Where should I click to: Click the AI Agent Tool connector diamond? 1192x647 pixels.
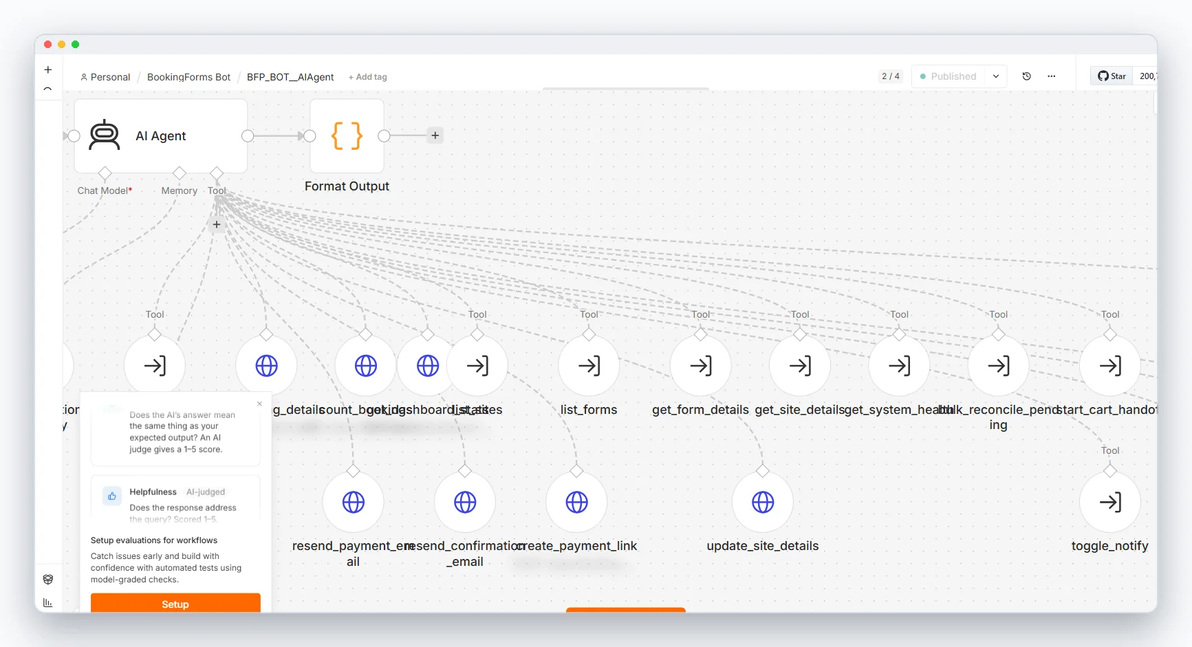click(x=217, y=173)
